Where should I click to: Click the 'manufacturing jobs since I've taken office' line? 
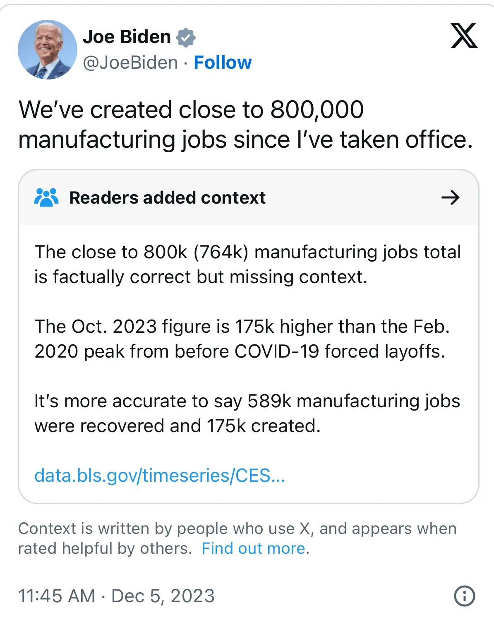pyautogui.click(x=245, y=139)
